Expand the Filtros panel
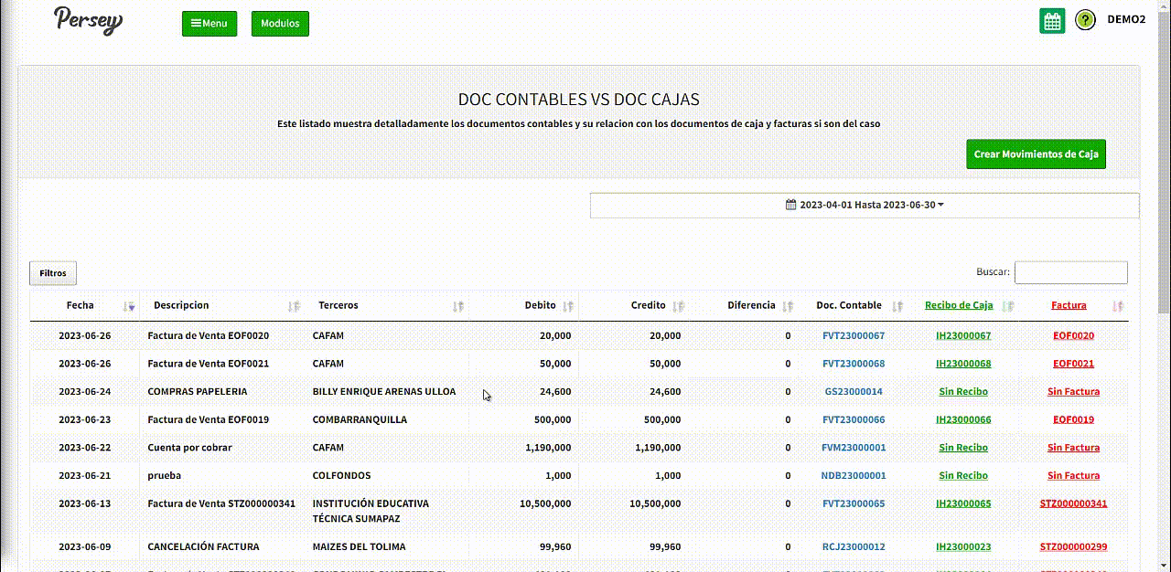The image size is (1171, 572). coord(53,273)
